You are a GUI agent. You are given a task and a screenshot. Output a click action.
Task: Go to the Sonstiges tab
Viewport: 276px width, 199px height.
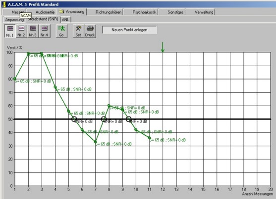click(175, 12)
